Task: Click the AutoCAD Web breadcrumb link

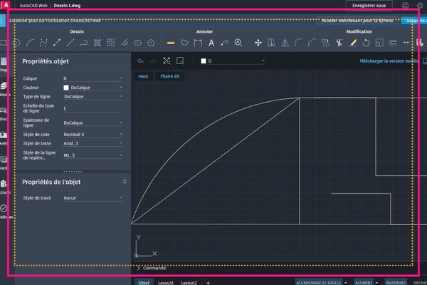Action: [x=33, y=6]
